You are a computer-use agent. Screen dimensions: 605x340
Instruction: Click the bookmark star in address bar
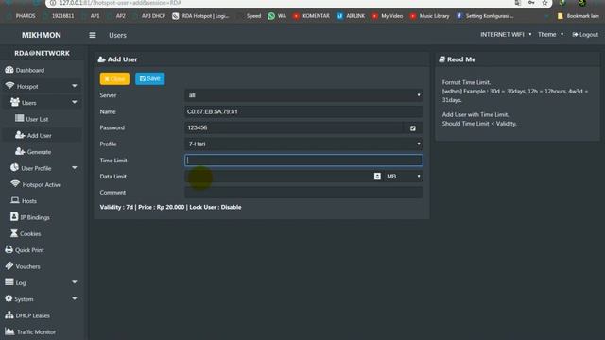coord(544,3)
